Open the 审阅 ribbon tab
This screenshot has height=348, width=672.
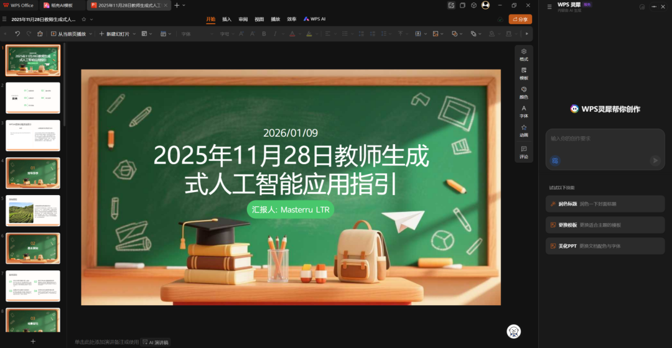[243, 19]
